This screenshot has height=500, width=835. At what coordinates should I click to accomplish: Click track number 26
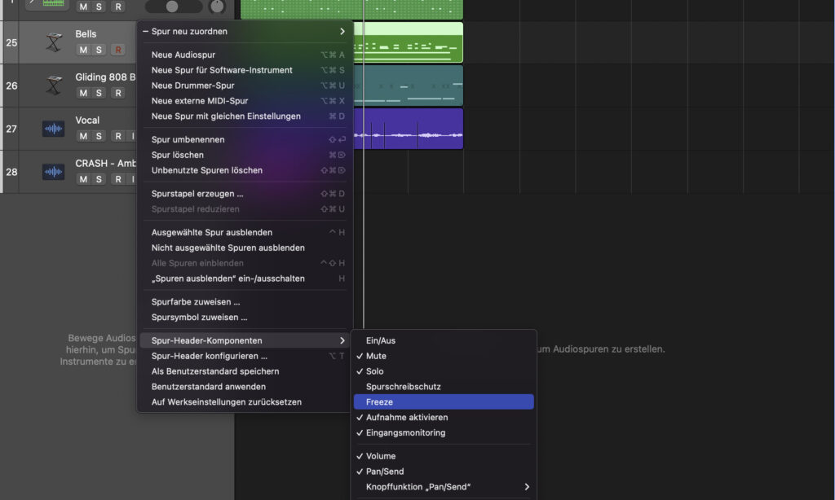tap(11, 86)
